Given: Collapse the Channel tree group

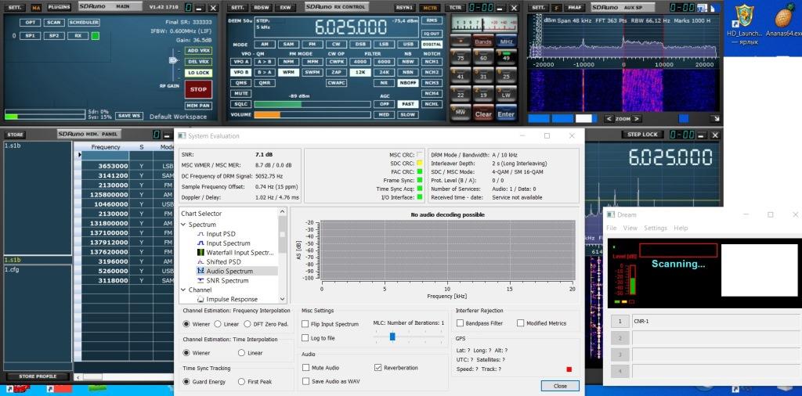Looking at the screenshot, I should click(x=183, y=290).
